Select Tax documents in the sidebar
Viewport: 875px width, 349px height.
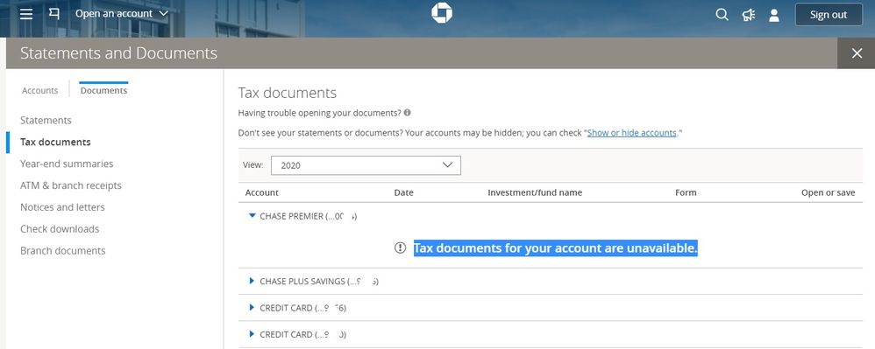[55, 142]
